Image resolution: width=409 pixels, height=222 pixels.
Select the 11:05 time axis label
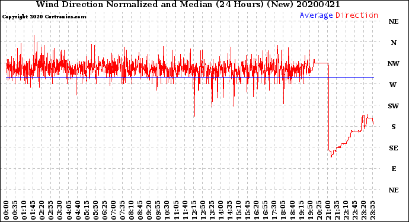176,210
